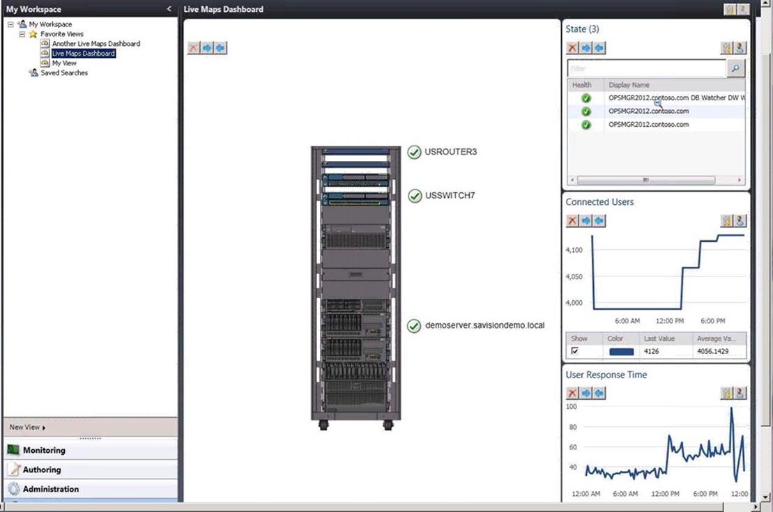The height and width of the screenshot is (512, 773).
Task: Click the left arrow button in Connected Users
Action: coord(599,221)
